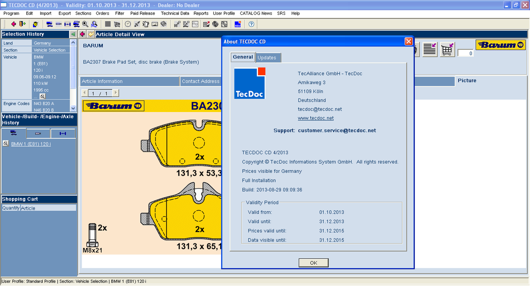Image resolution: width=530 pixels, height=286 pixels.
Task: Click the oil can toolbar icon
Action: [x=146, y=24]
